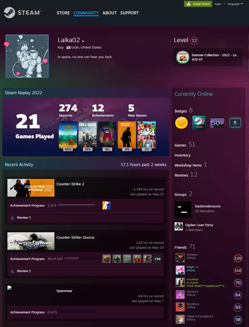Click first Counter-Strike: Source achievement icon with masks
The image size is (249, 327).
pyautogui.click(x=107, y=259)
